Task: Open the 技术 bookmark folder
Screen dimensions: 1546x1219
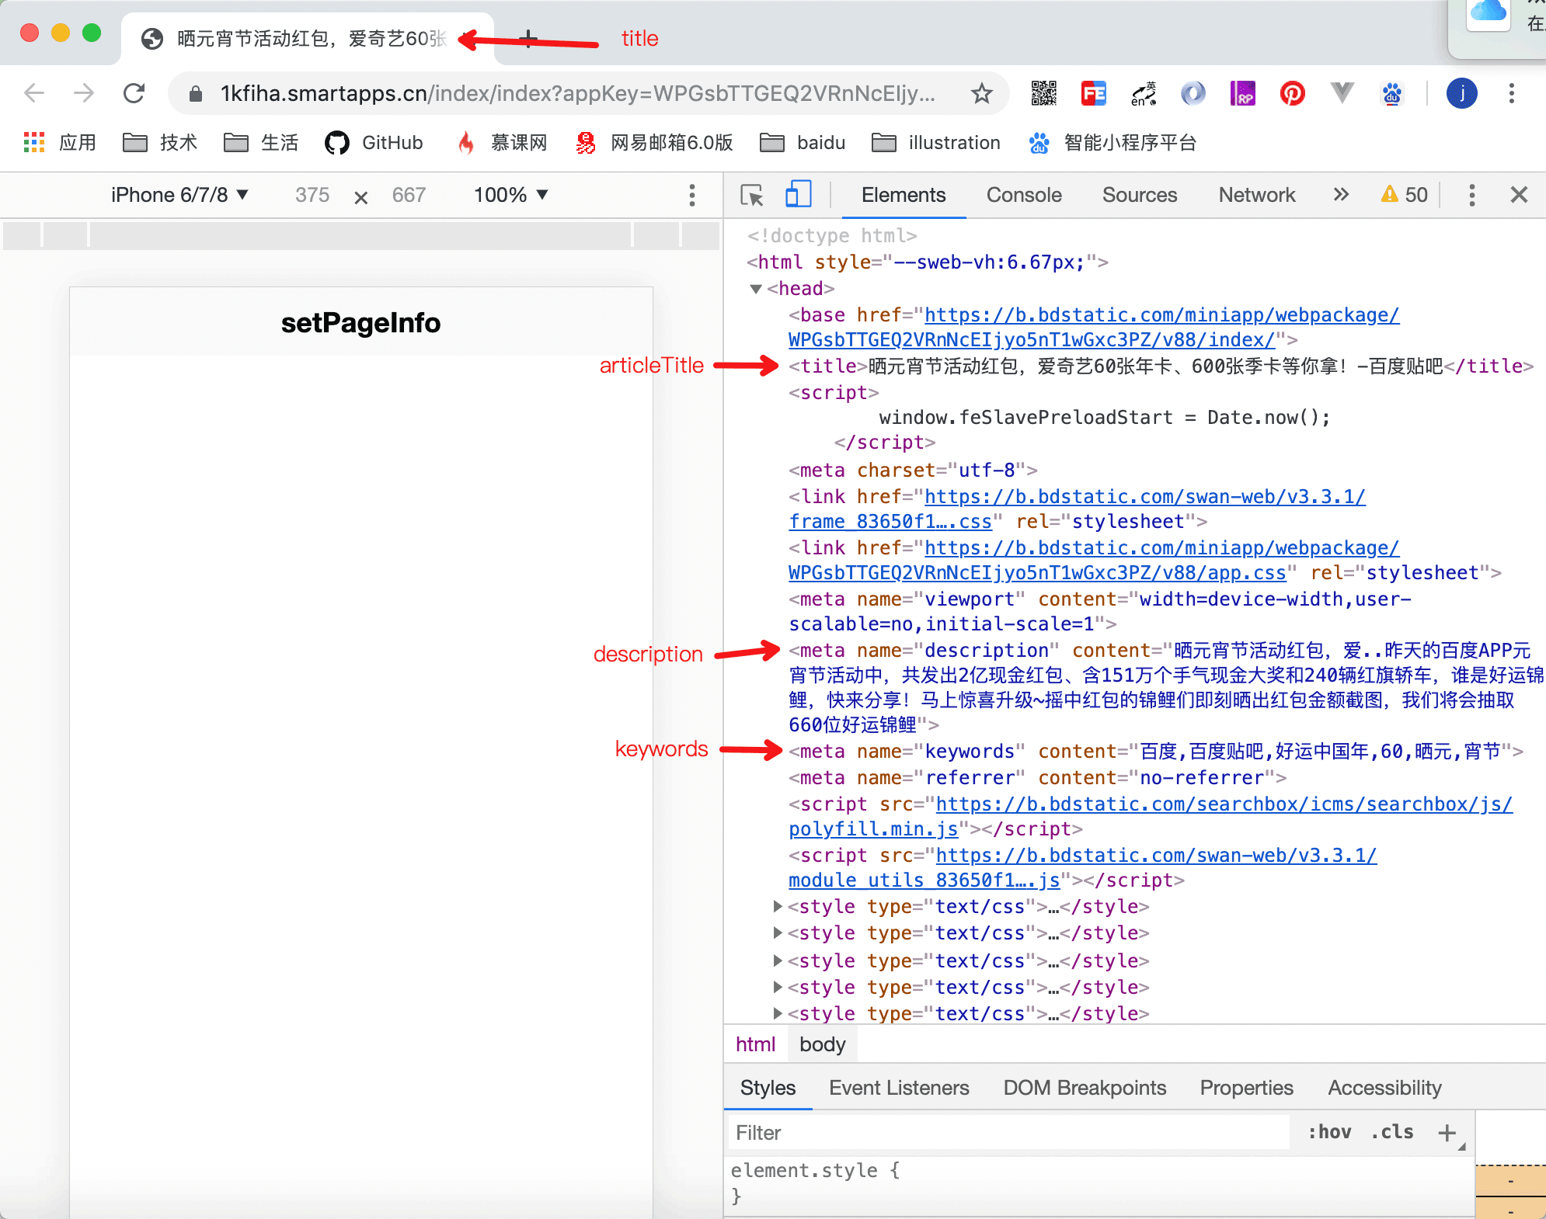Action: point(160,143)
